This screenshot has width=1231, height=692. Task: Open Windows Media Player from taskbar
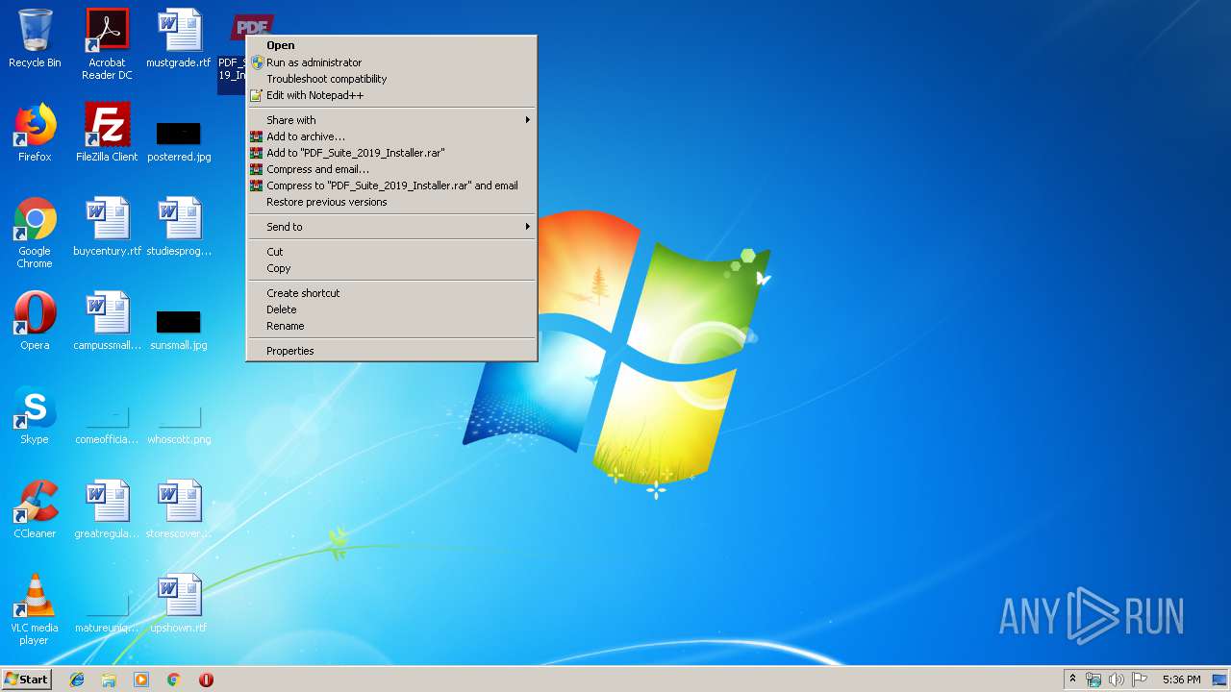(141, 680)
